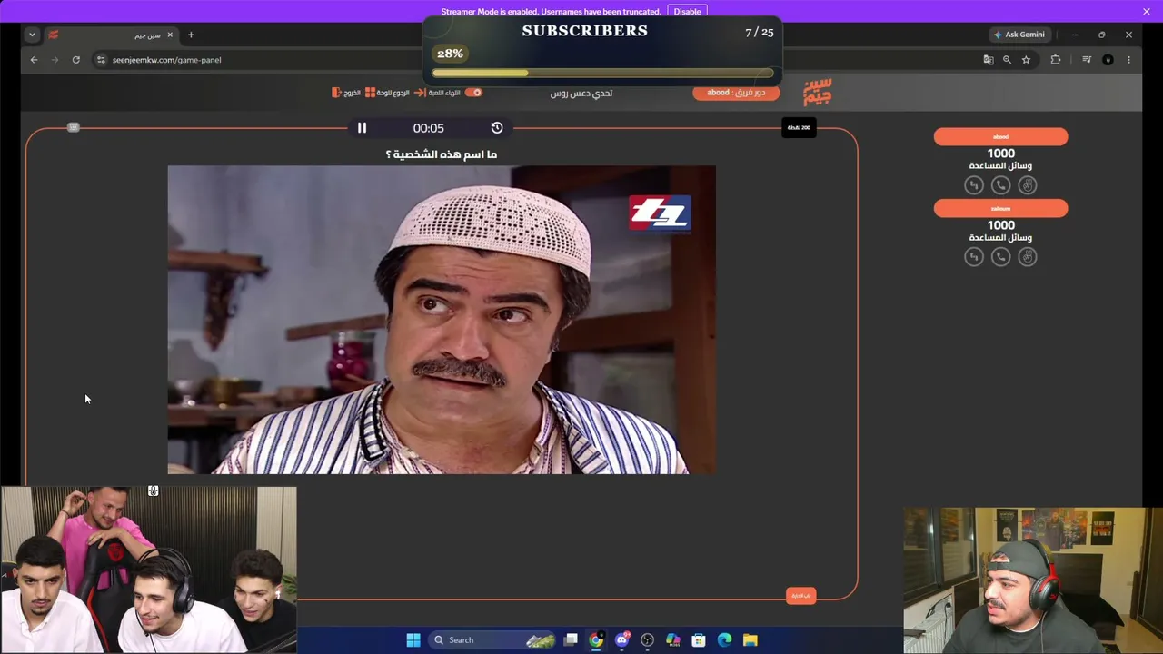The image size is (1163, 654).
Task: Use zalloum team's phone call lifeline
Action: (1000, 257)
